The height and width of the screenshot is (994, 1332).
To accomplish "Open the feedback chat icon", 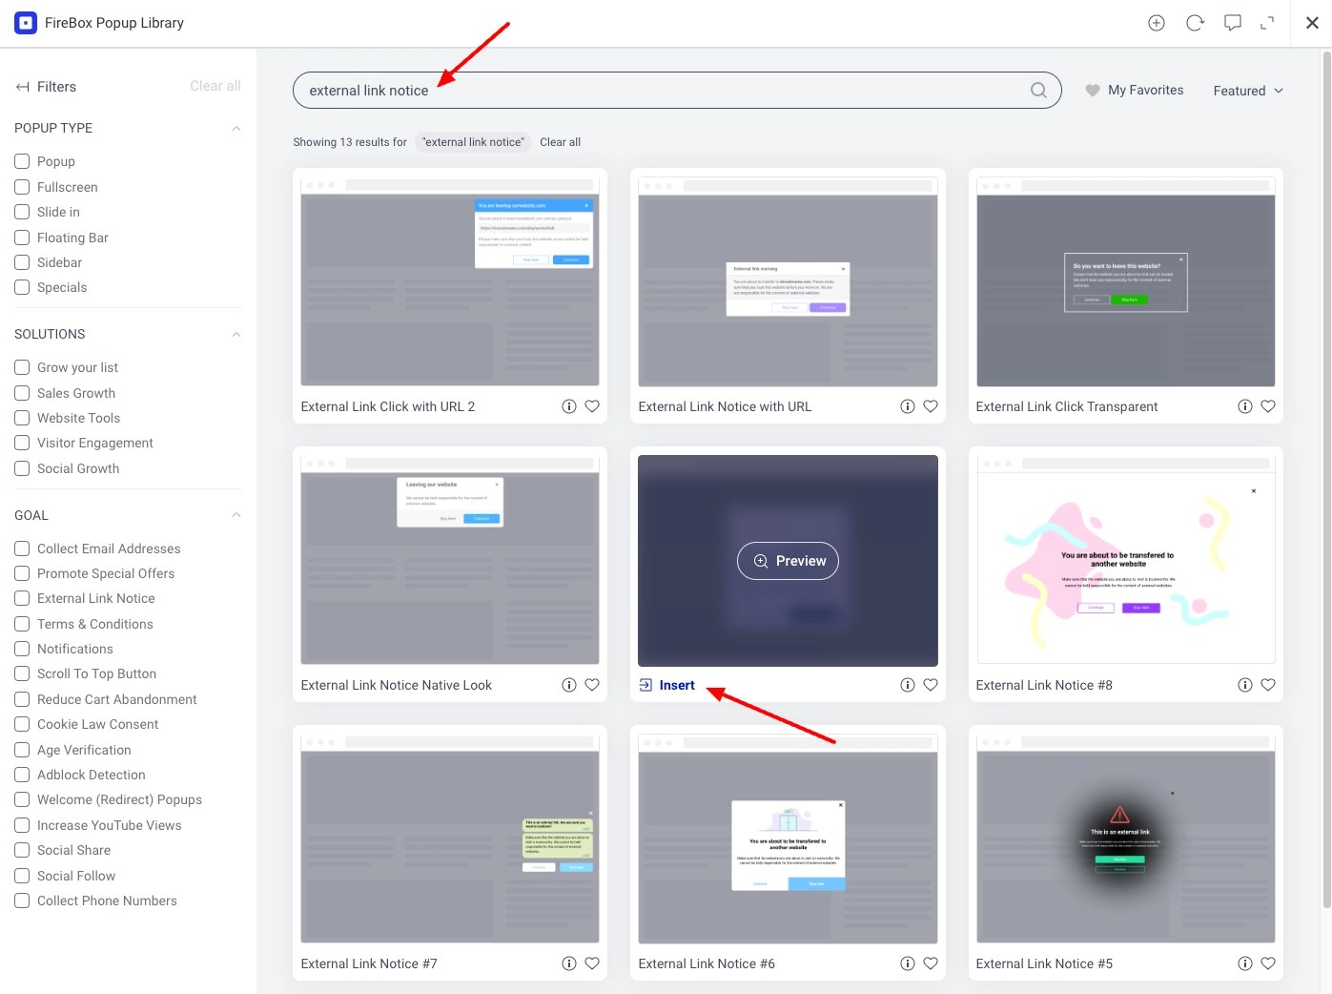I will pos(1232,22).
